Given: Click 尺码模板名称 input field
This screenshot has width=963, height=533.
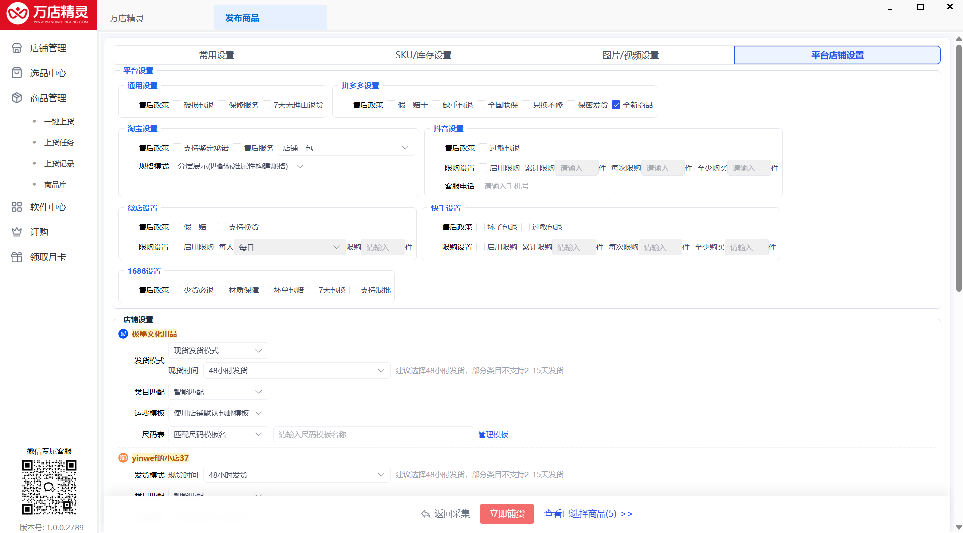Looking at the screenshot, I should [x=373, y=435].
